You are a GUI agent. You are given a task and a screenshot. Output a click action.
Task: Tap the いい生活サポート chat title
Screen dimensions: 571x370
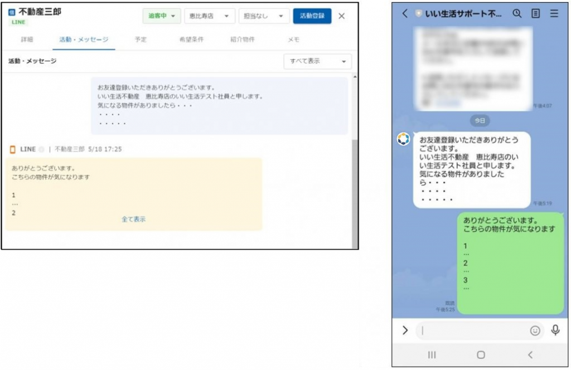point(463,14)
